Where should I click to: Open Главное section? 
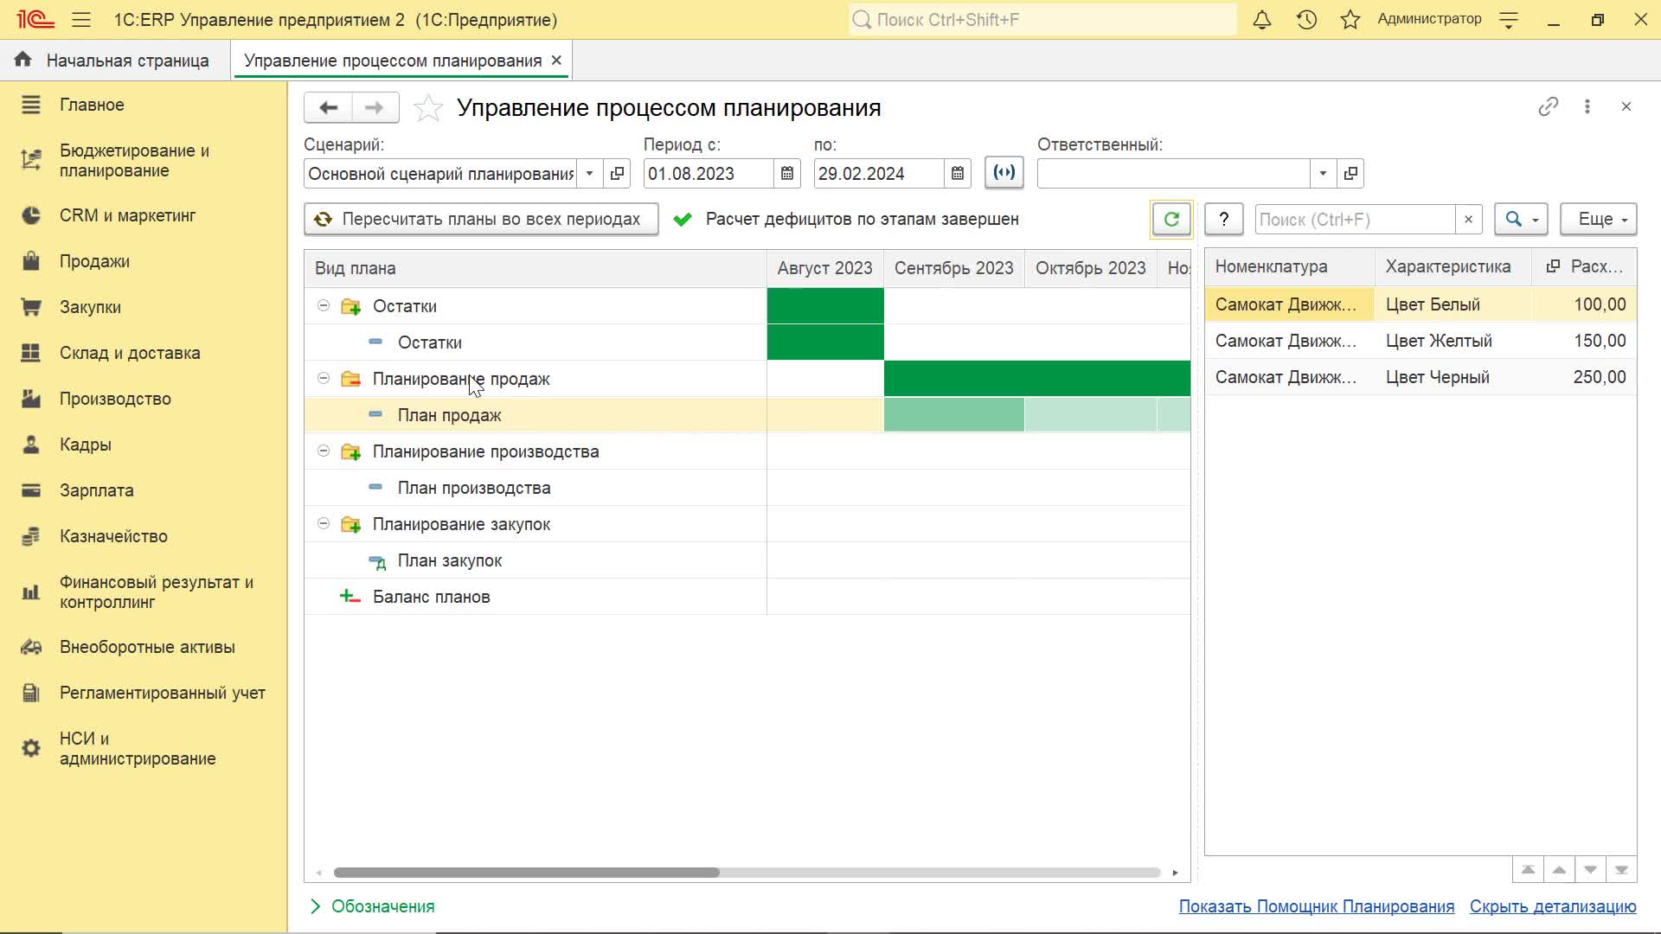[92, 105]
